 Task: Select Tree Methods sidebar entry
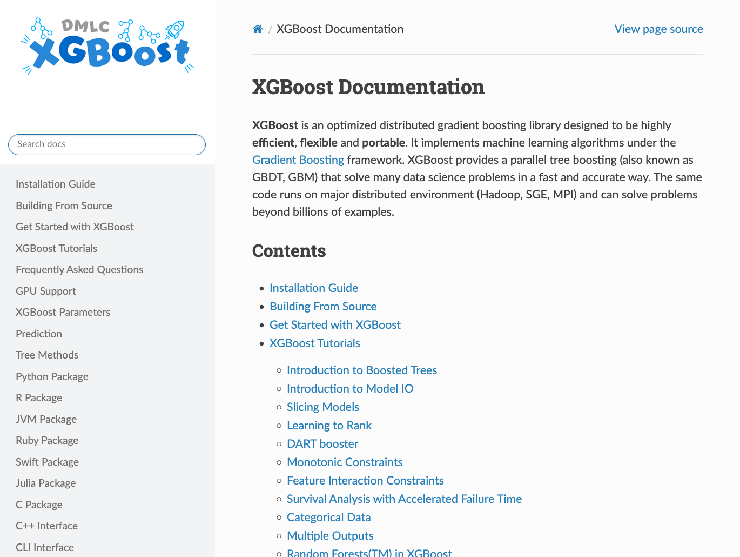[x=47, y=355]
